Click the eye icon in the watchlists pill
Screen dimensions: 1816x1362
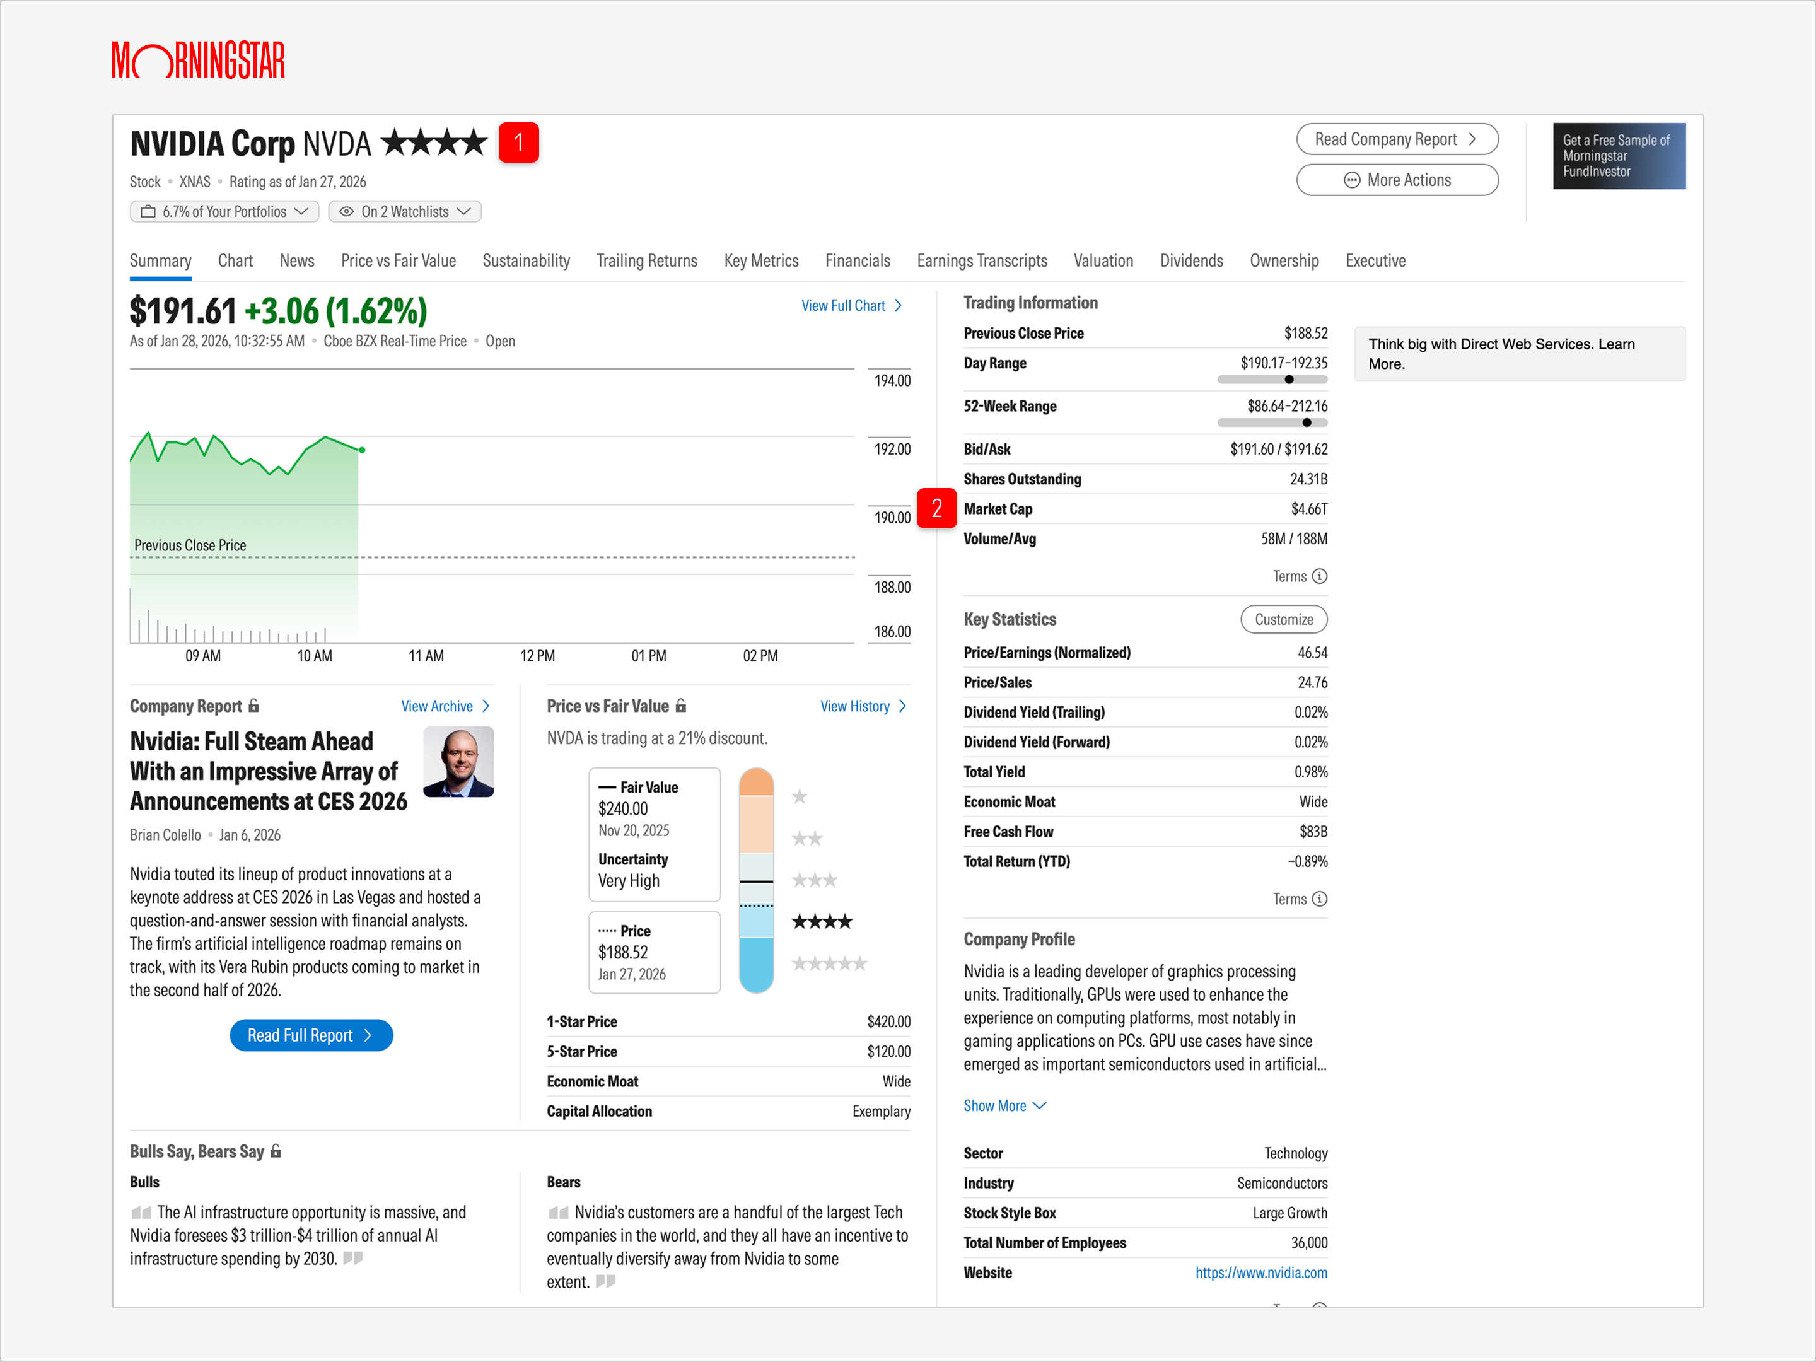(346, 212)
